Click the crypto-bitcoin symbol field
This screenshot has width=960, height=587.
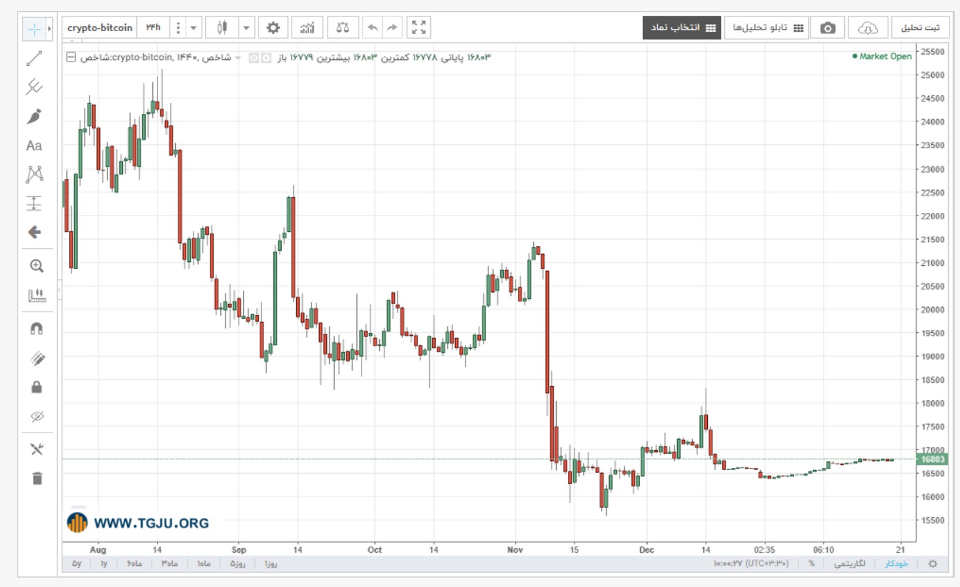coord(100,28)
